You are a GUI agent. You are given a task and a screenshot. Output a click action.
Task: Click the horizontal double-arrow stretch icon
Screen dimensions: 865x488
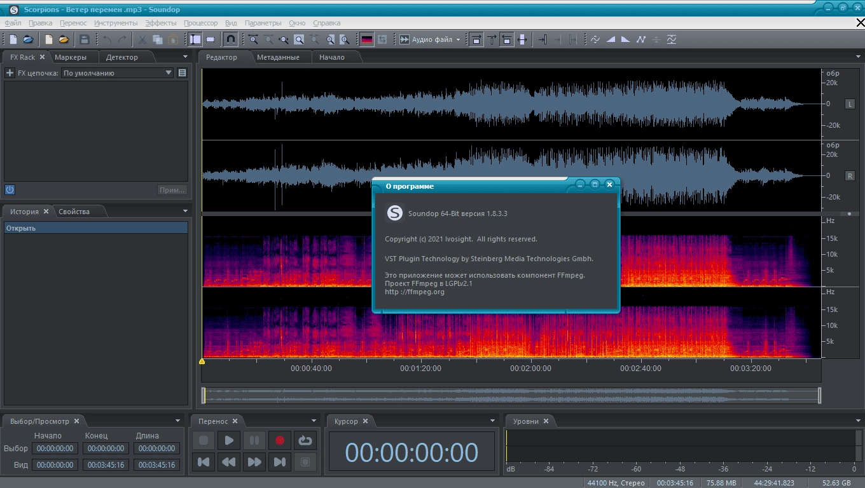(522, 39)
